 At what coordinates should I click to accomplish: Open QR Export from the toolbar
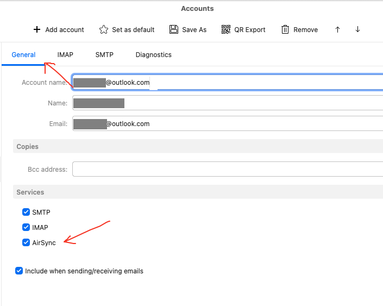(x=243, y=29)
